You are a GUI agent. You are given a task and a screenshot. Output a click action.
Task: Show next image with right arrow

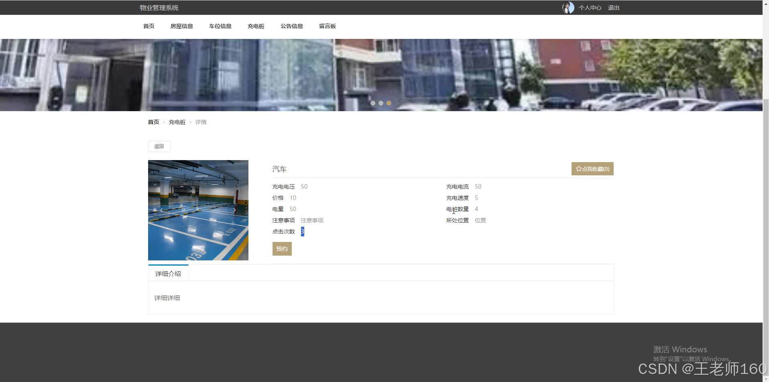(235, 210)
